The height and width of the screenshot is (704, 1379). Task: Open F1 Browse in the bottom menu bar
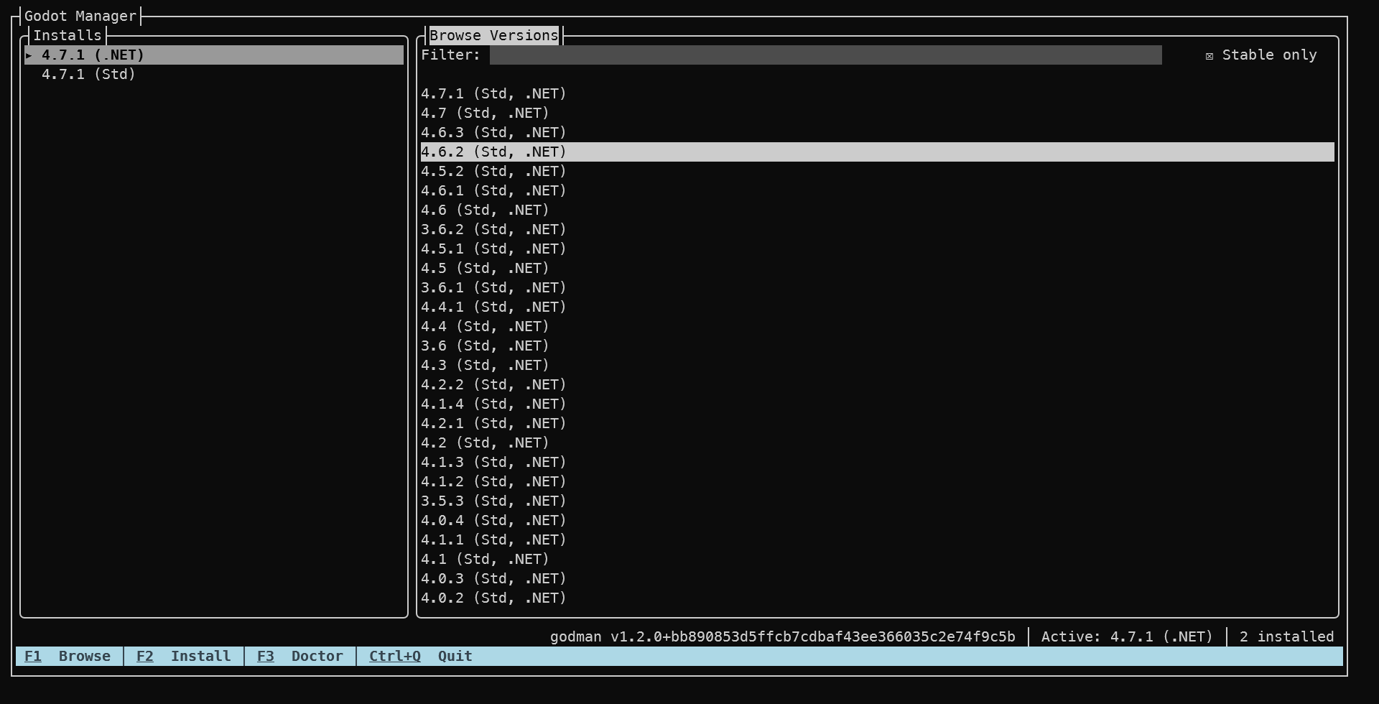pyautogui.click(x=68, y=656)
